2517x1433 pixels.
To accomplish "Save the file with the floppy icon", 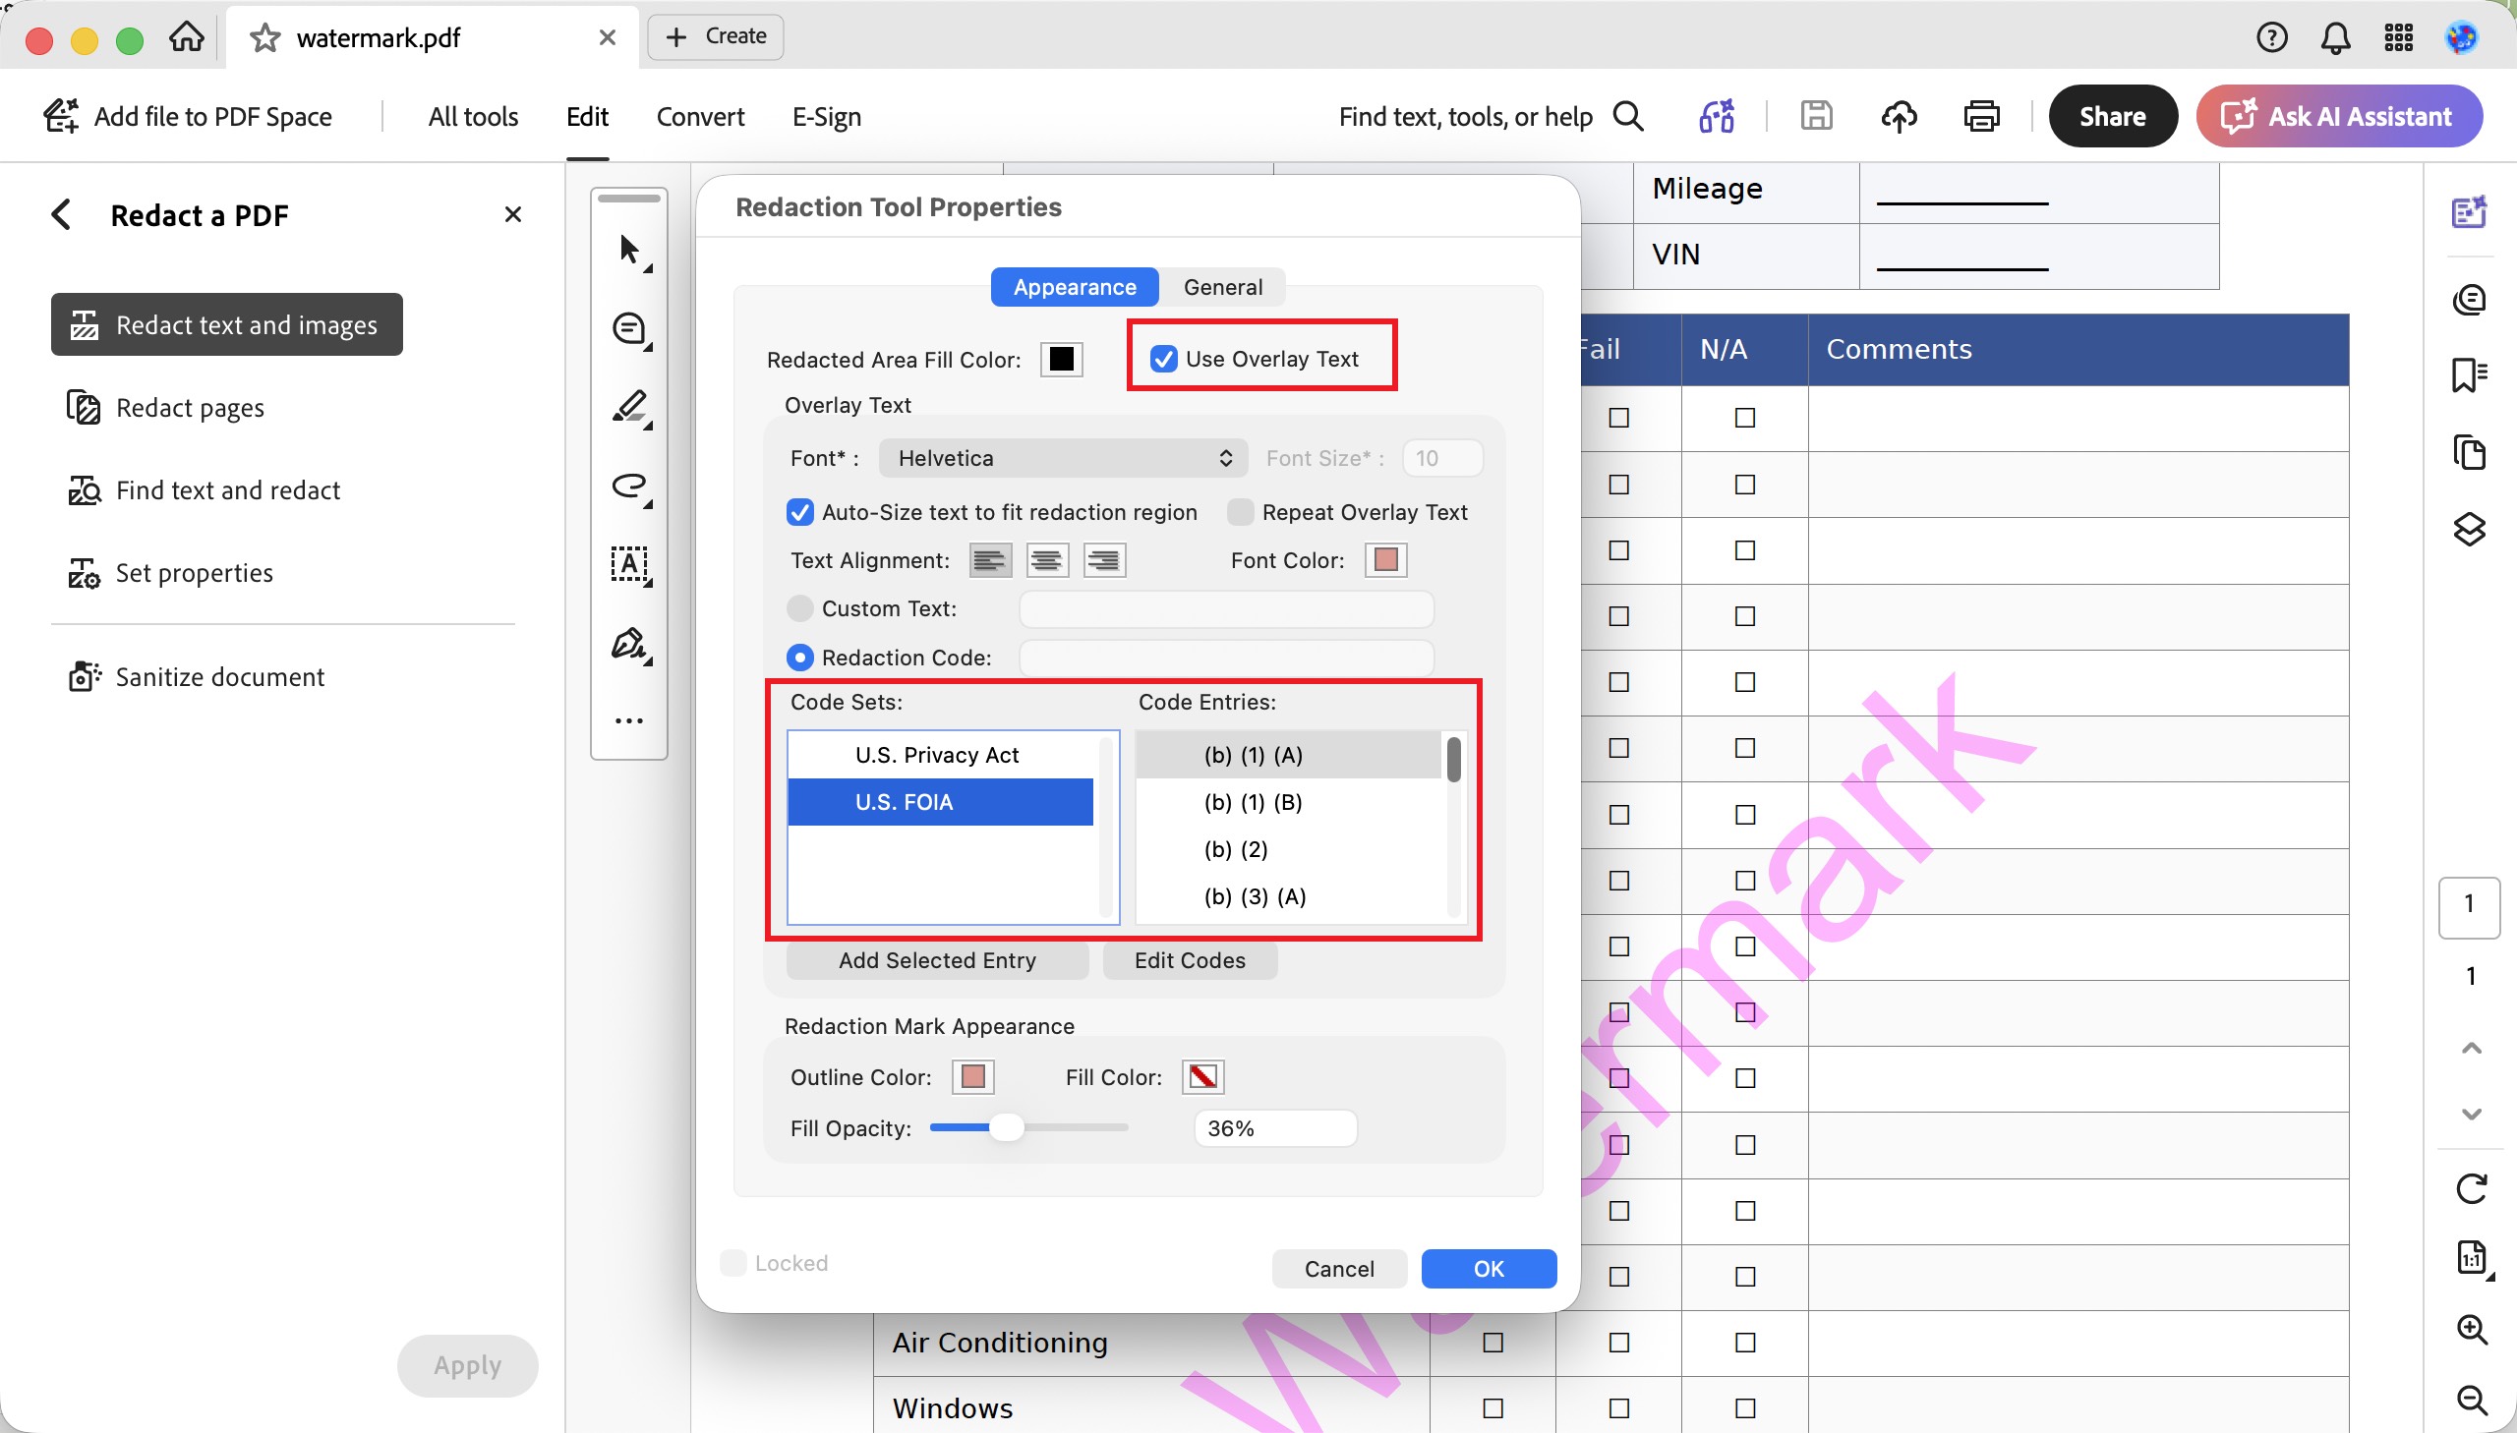I will (1815, 116).
